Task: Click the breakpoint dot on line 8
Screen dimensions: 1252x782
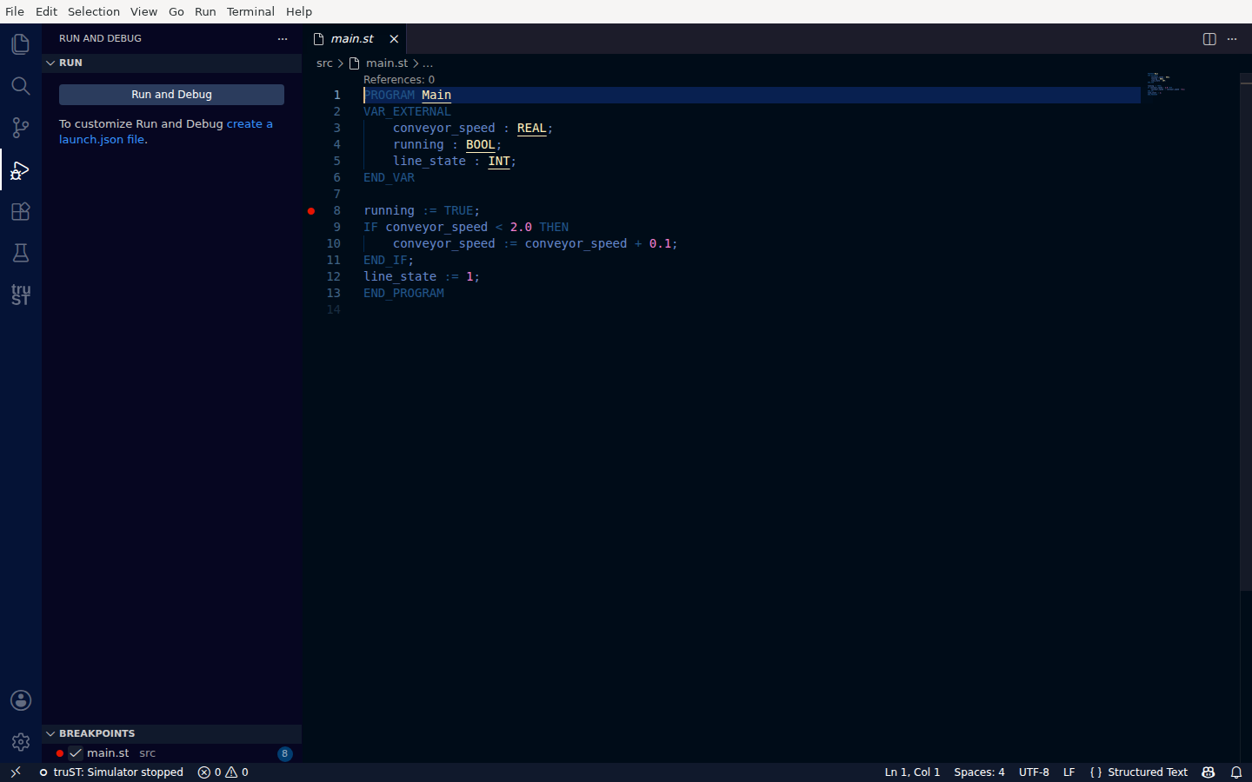Action: pyautogui.click(x=311, y=210)
